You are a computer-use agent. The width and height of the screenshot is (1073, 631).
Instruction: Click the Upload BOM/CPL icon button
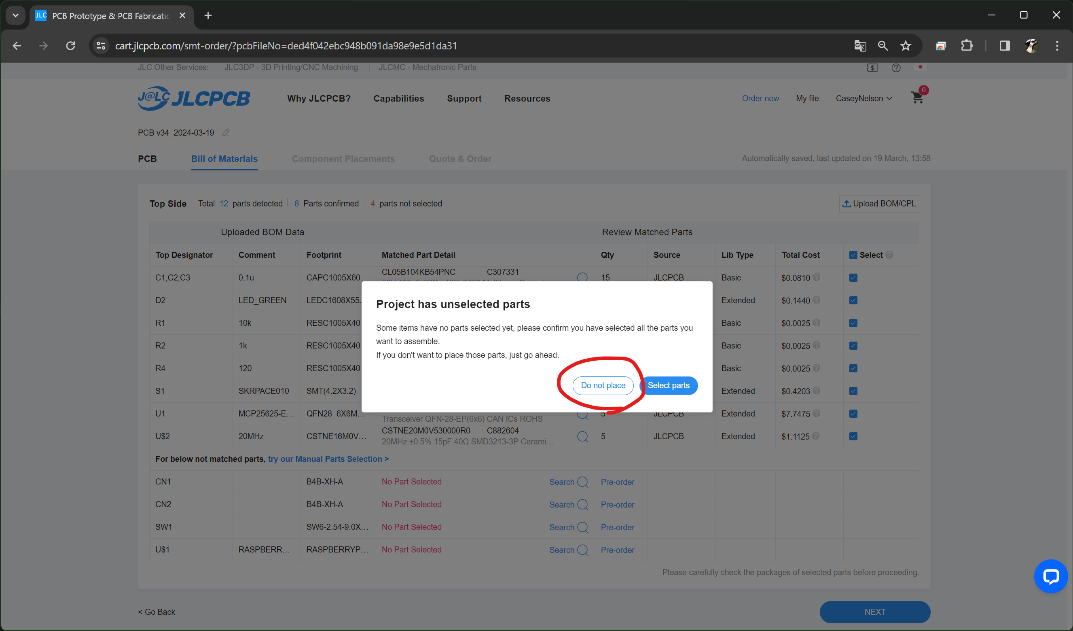(x=878, y=204)
